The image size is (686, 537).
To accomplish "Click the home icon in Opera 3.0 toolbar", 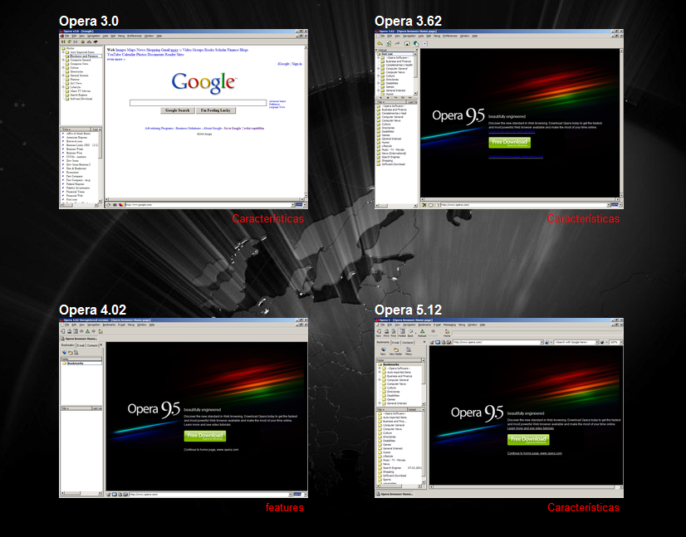I will 83,41.
